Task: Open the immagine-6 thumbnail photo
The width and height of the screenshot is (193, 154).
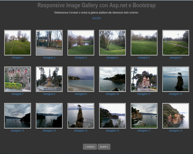Action: [176, 43]
